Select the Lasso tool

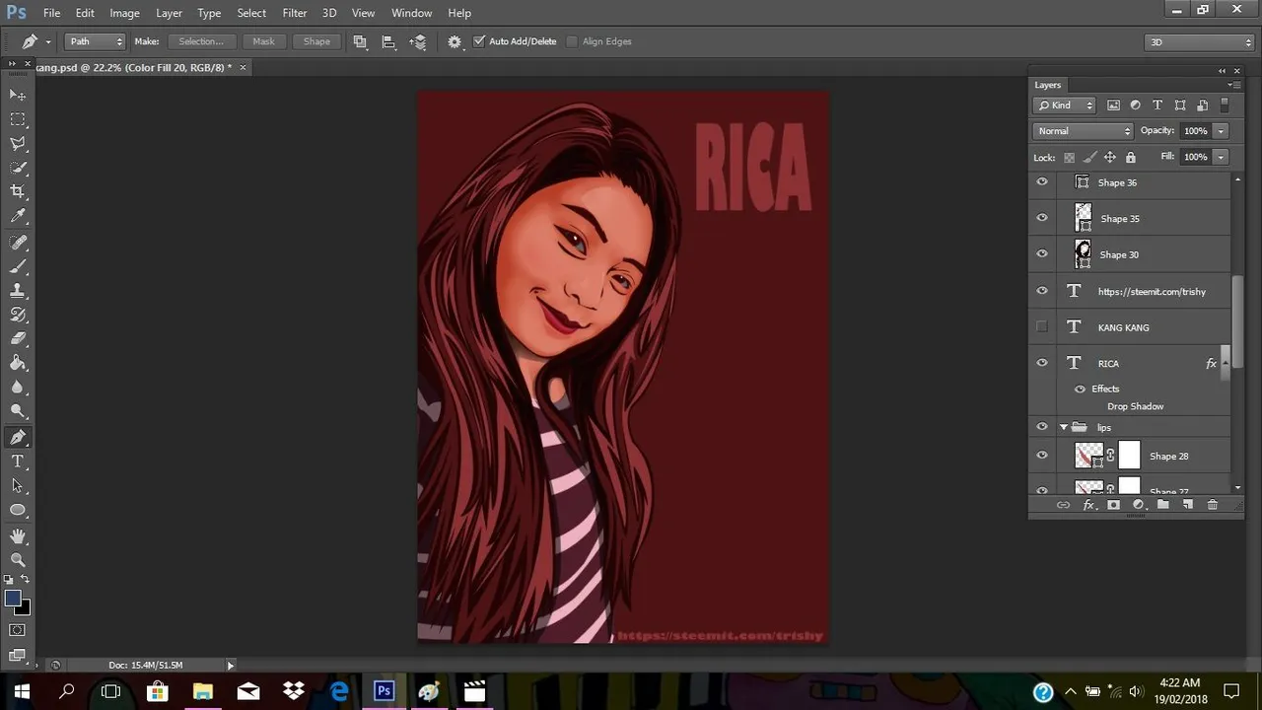tap(18, 144)
